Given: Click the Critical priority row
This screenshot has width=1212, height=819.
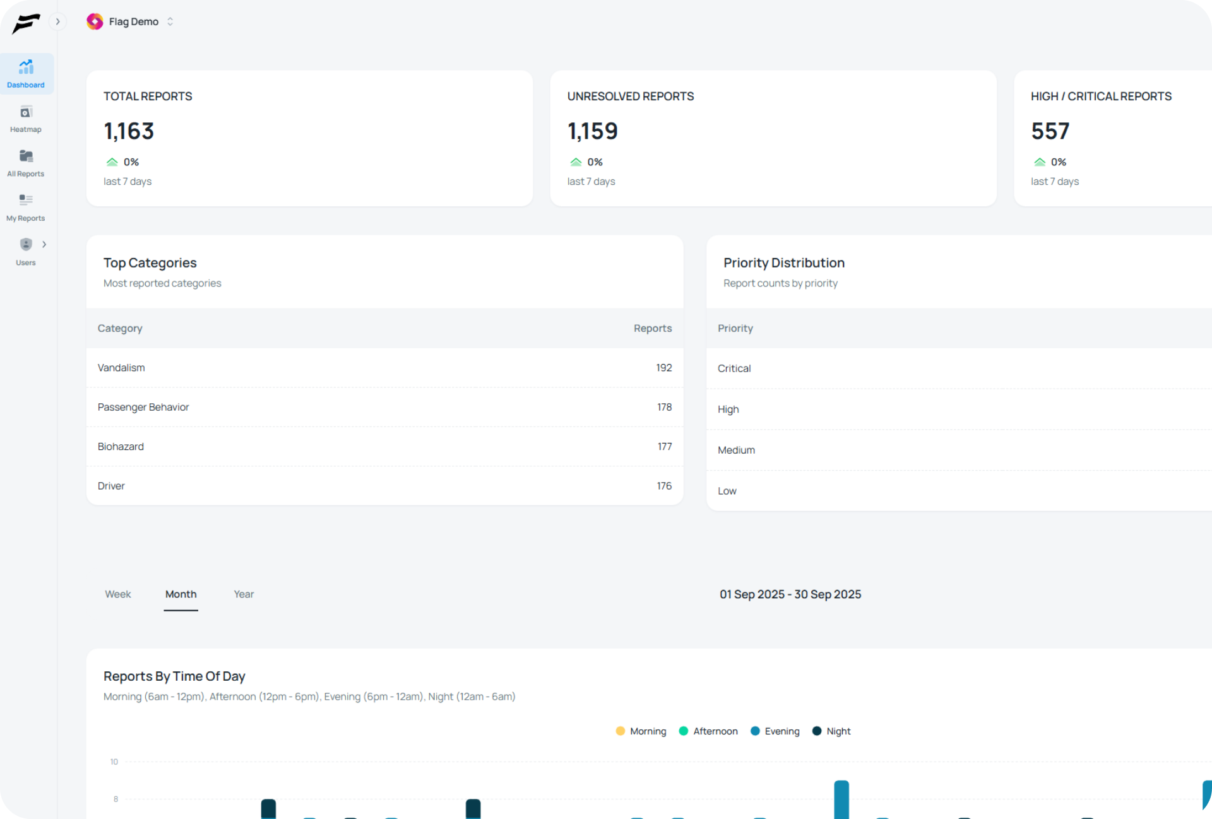Looking at the screenshot, I should pos(734,368).
